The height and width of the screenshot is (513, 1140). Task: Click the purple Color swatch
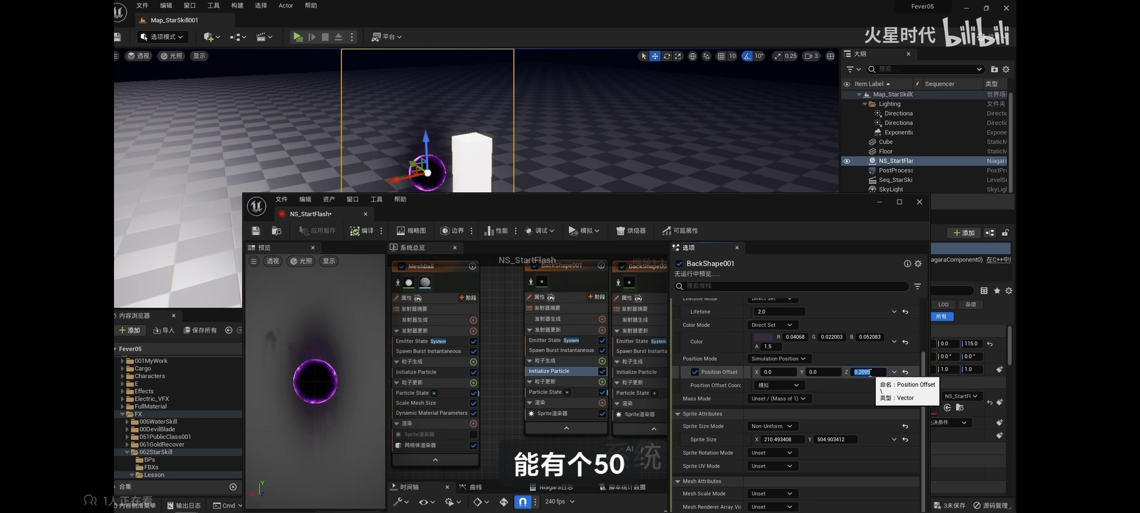tap(763, 337)
